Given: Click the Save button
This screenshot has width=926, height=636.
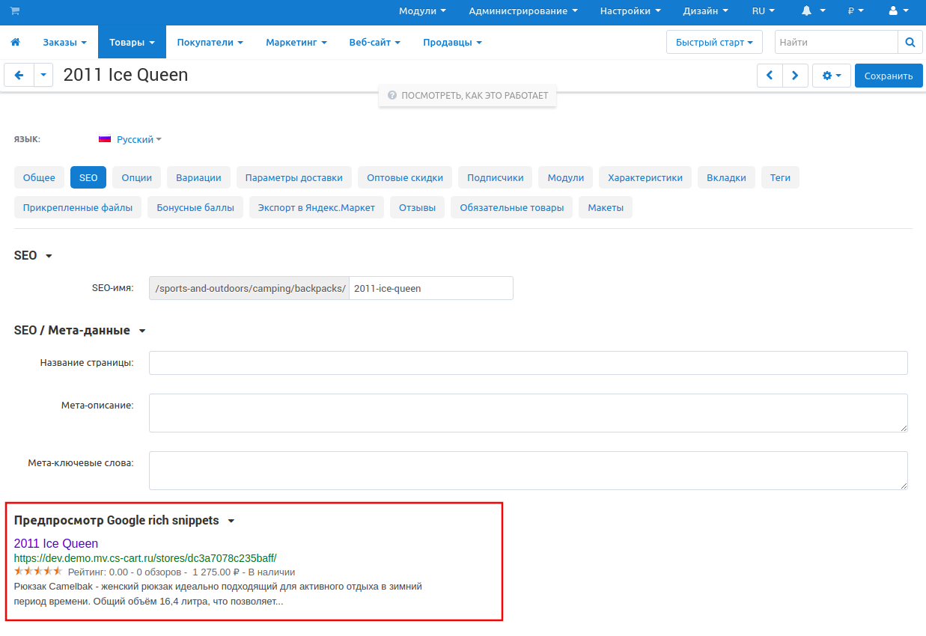Looking at the screenshot, I should (888, 76).
